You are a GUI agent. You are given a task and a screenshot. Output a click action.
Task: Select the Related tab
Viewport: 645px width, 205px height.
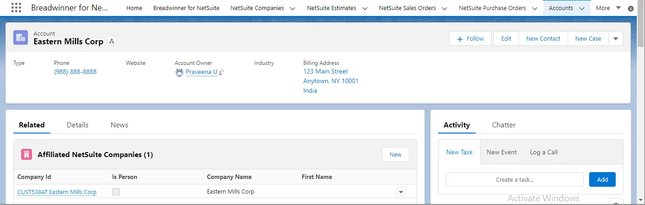32,125
